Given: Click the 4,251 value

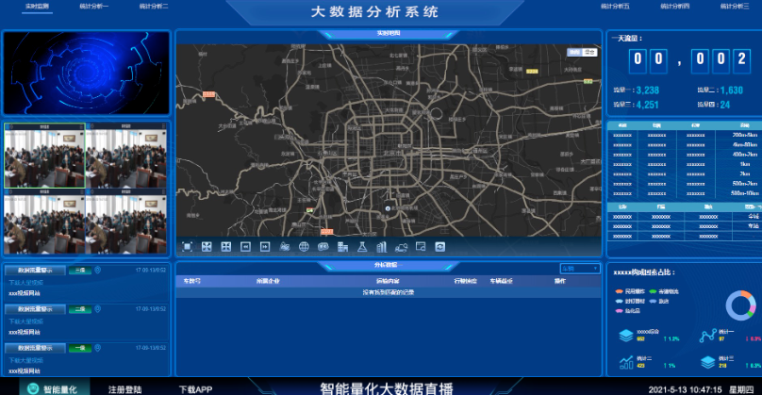Looking at the screenshot, I should point(647,105).
